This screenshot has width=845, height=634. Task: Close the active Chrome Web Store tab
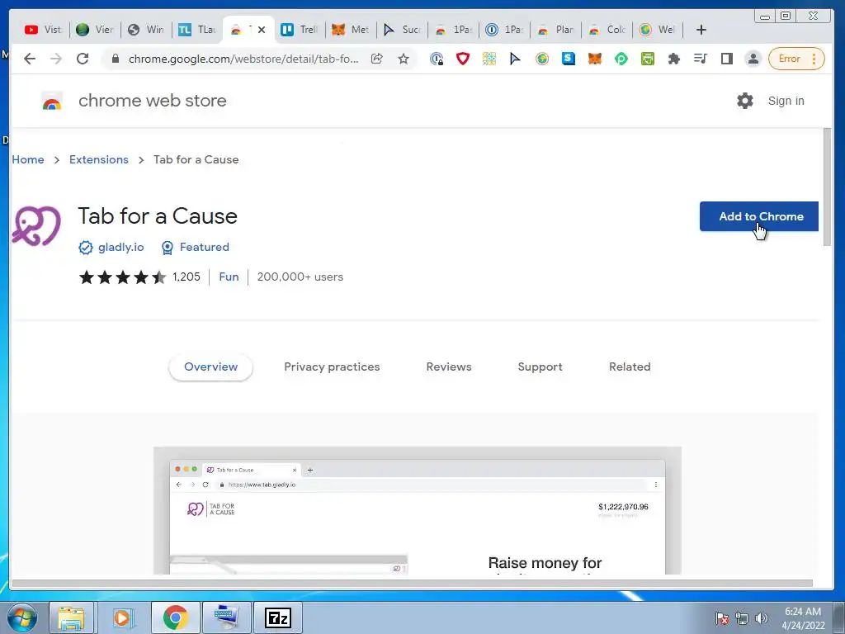262,30
